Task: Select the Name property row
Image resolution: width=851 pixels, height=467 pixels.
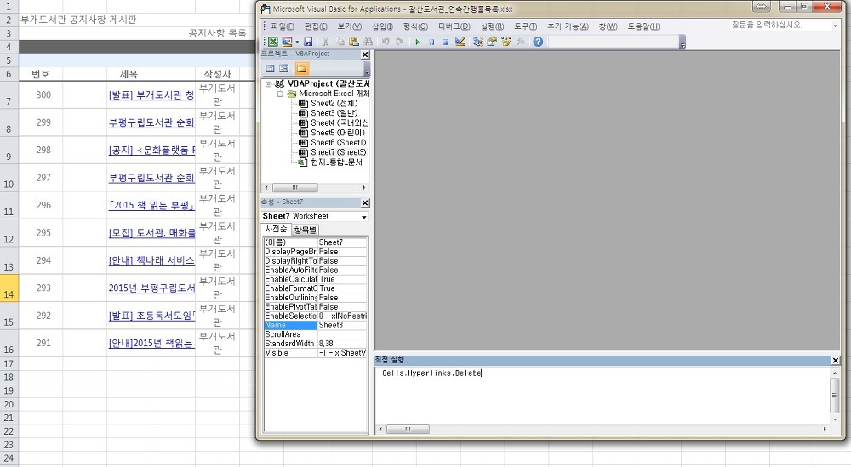Action: (x=316, y=326)
